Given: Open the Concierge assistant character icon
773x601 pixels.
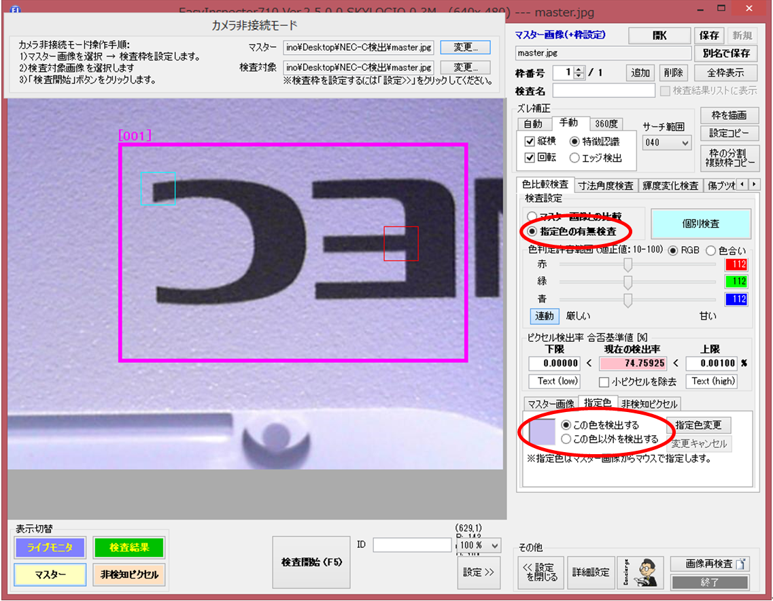Looking at the screenshot, I should click(x=640, y=572).
